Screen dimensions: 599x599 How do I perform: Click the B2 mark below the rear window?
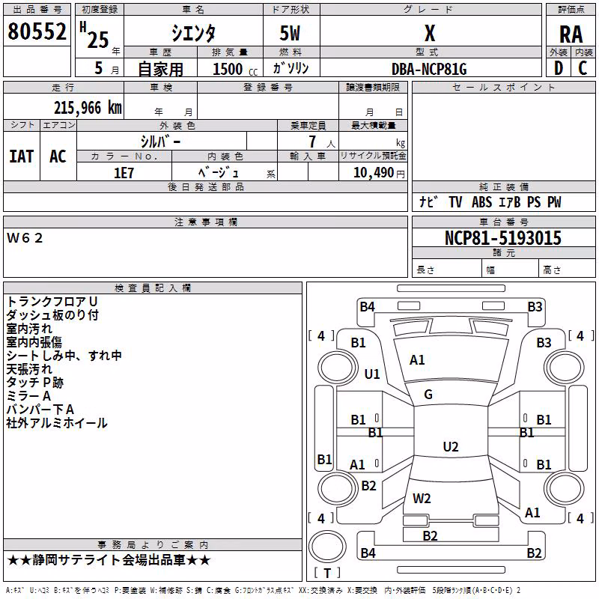[x=430, y=535]
